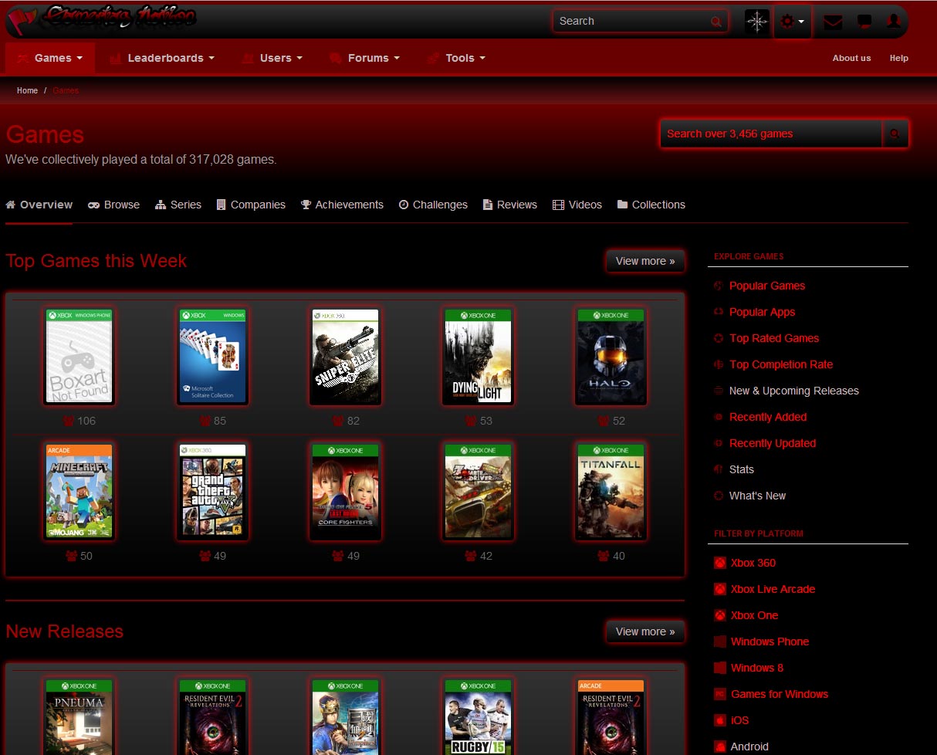937x755 pixels.
Task: Open the chat bubble notifications icon
Action: [864, 22]
